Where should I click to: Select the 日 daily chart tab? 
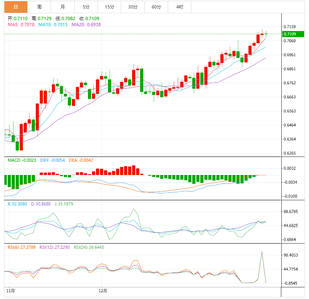16,7
